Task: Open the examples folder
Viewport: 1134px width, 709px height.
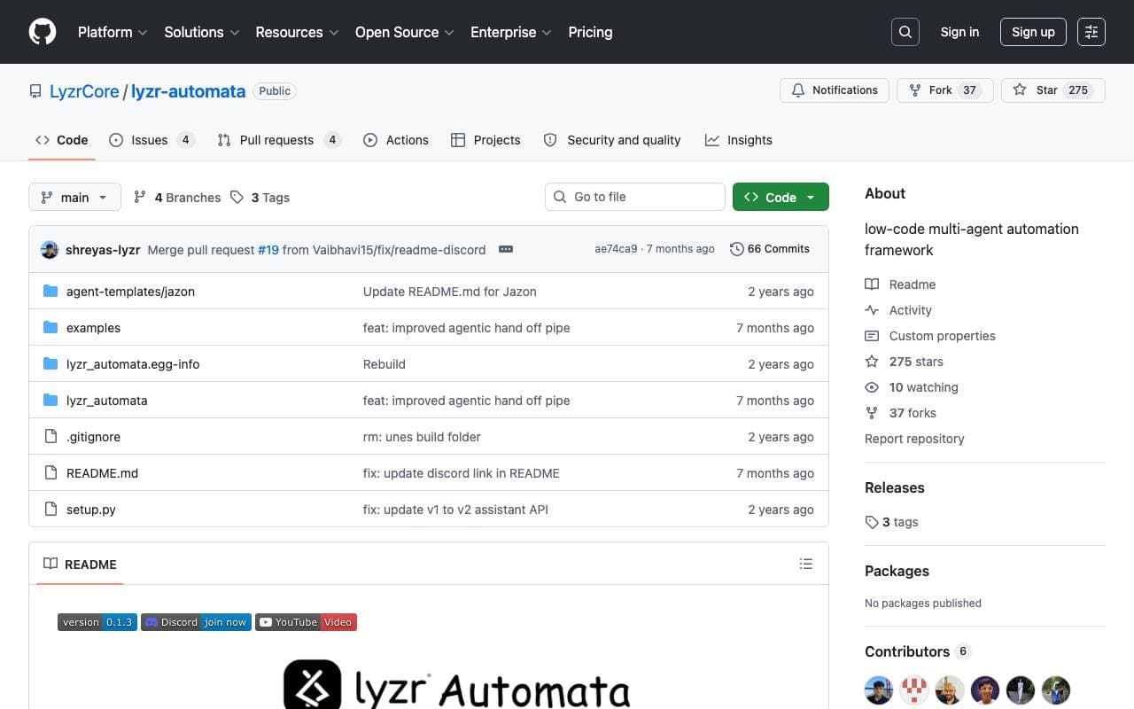Action: click(93, 328)
